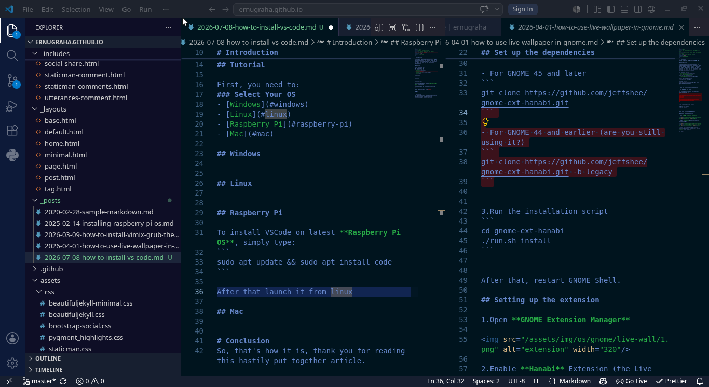Screen dimensions: 709x387
Task: Open the errors and warnings panel
Action: point(90,381)
